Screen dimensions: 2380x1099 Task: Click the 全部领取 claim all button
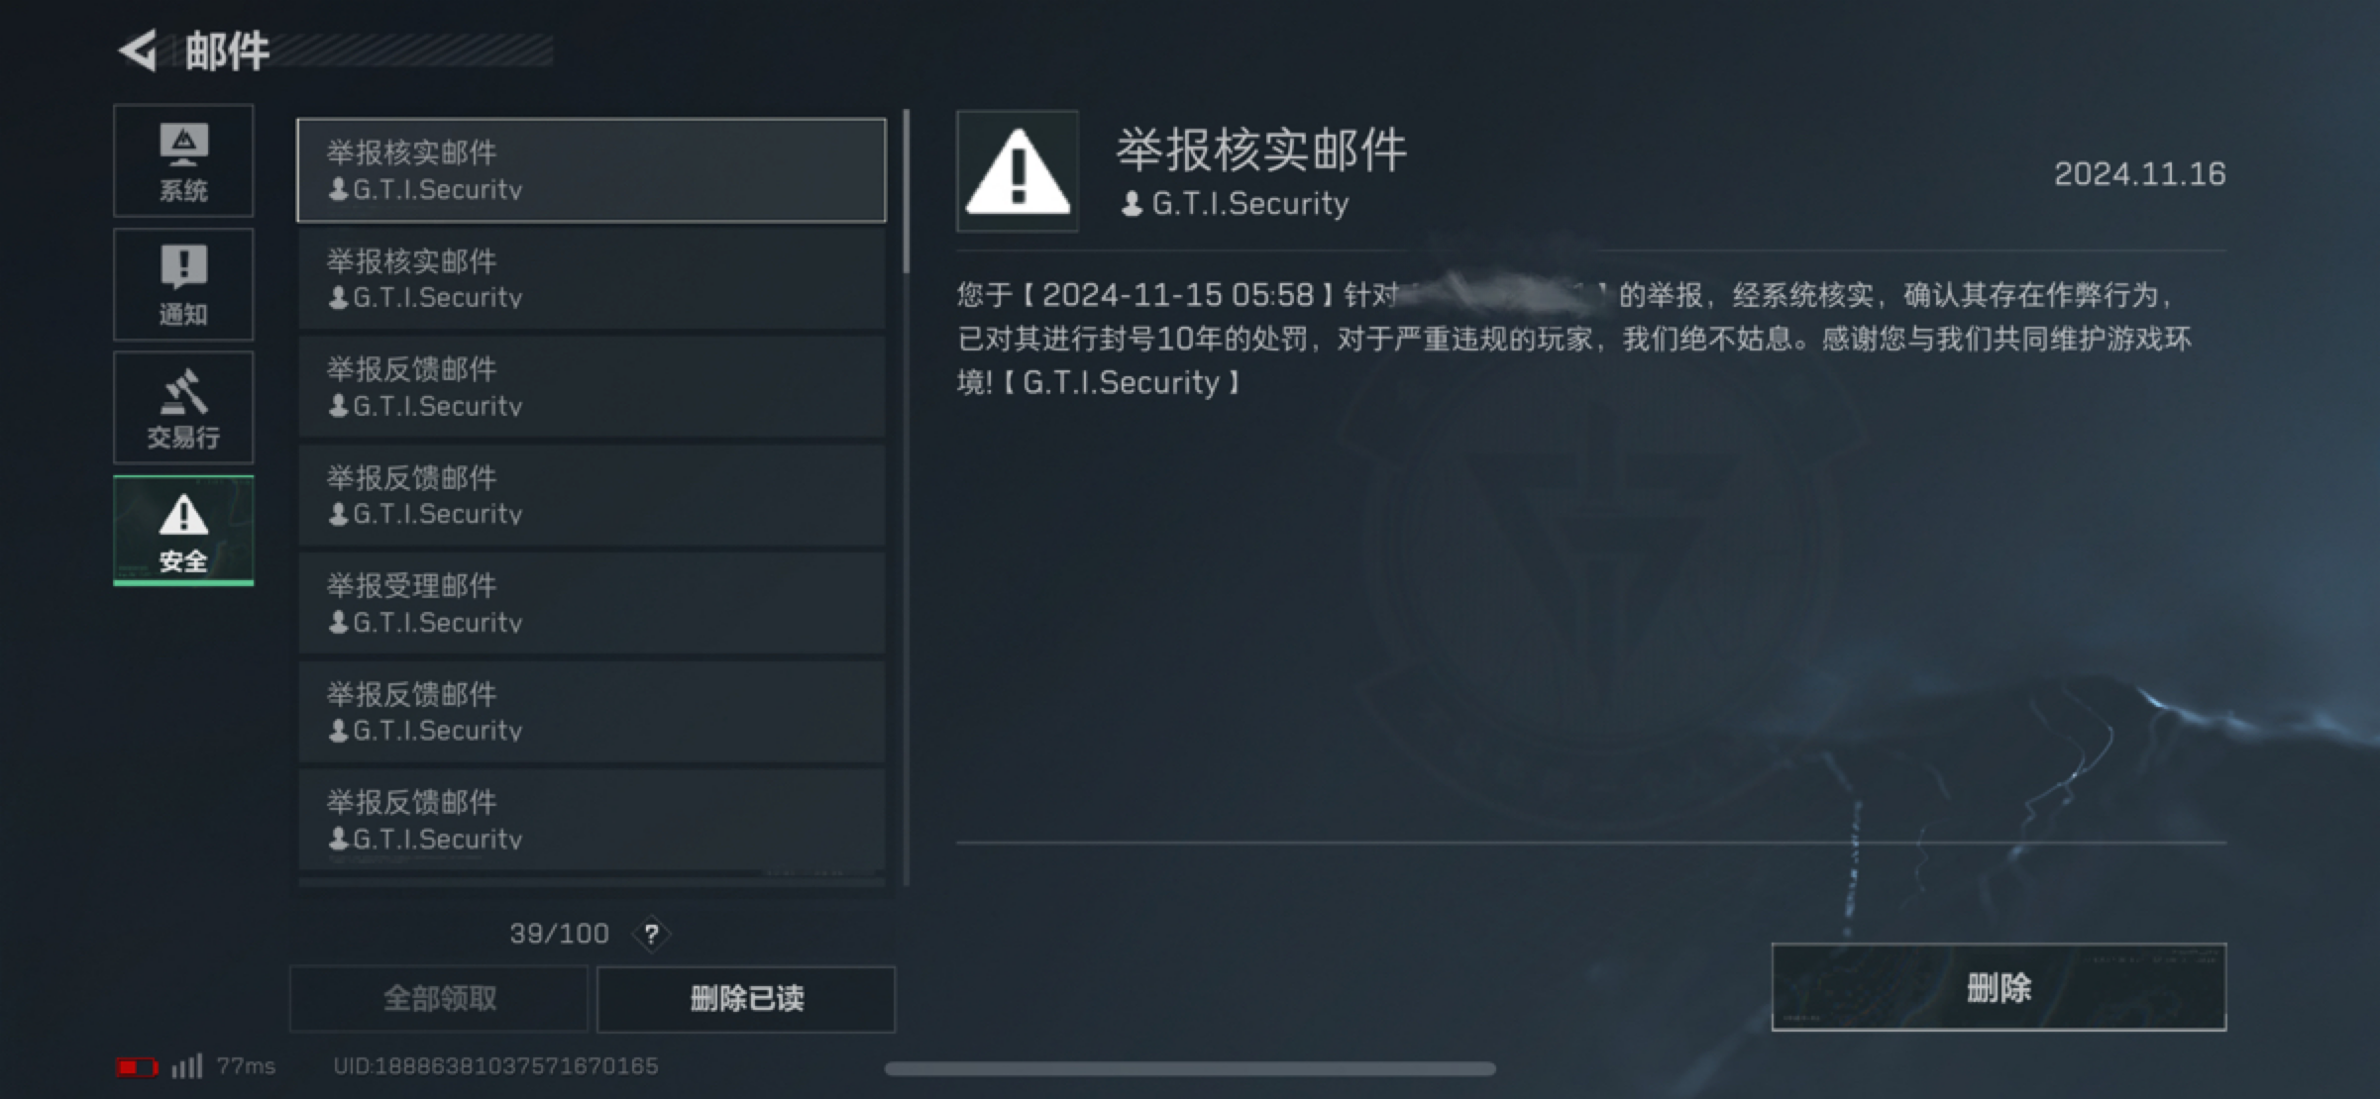tap(439, 998)
